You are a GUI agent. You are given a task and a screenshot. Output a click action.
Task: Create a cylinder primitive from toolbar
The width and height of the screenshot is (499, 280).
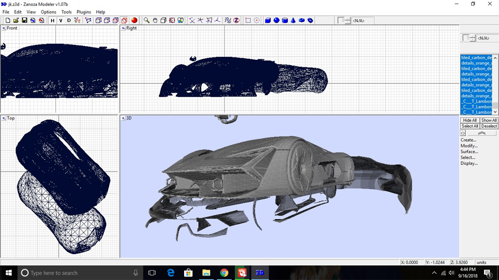(285, 20)
